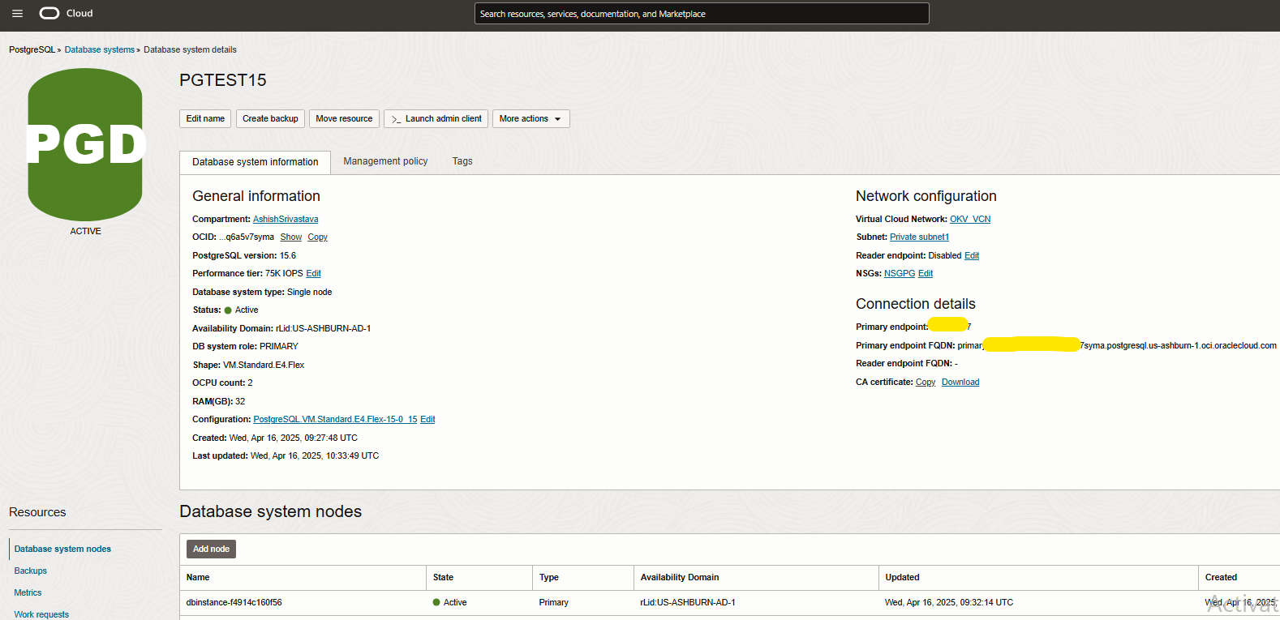Click the Created column header
Viewport: 1280px width, 620px height.
click(x=1221, y=577)
